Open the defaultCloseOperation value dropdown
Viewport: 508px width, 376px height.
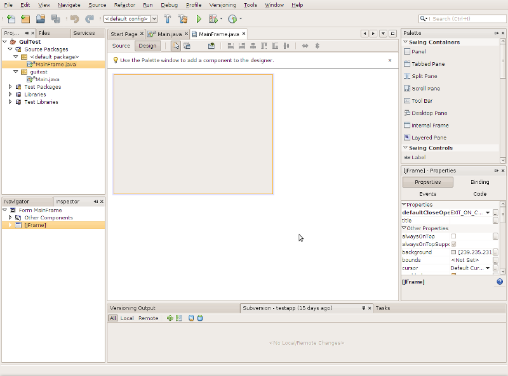click(x=488, y=212)
